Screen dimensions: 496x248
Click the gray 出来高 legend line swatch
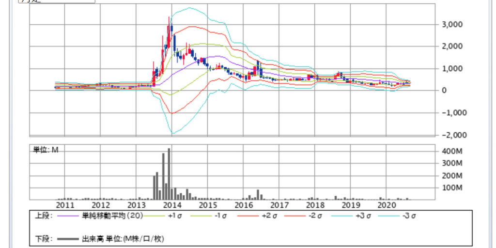pos(68,239)
